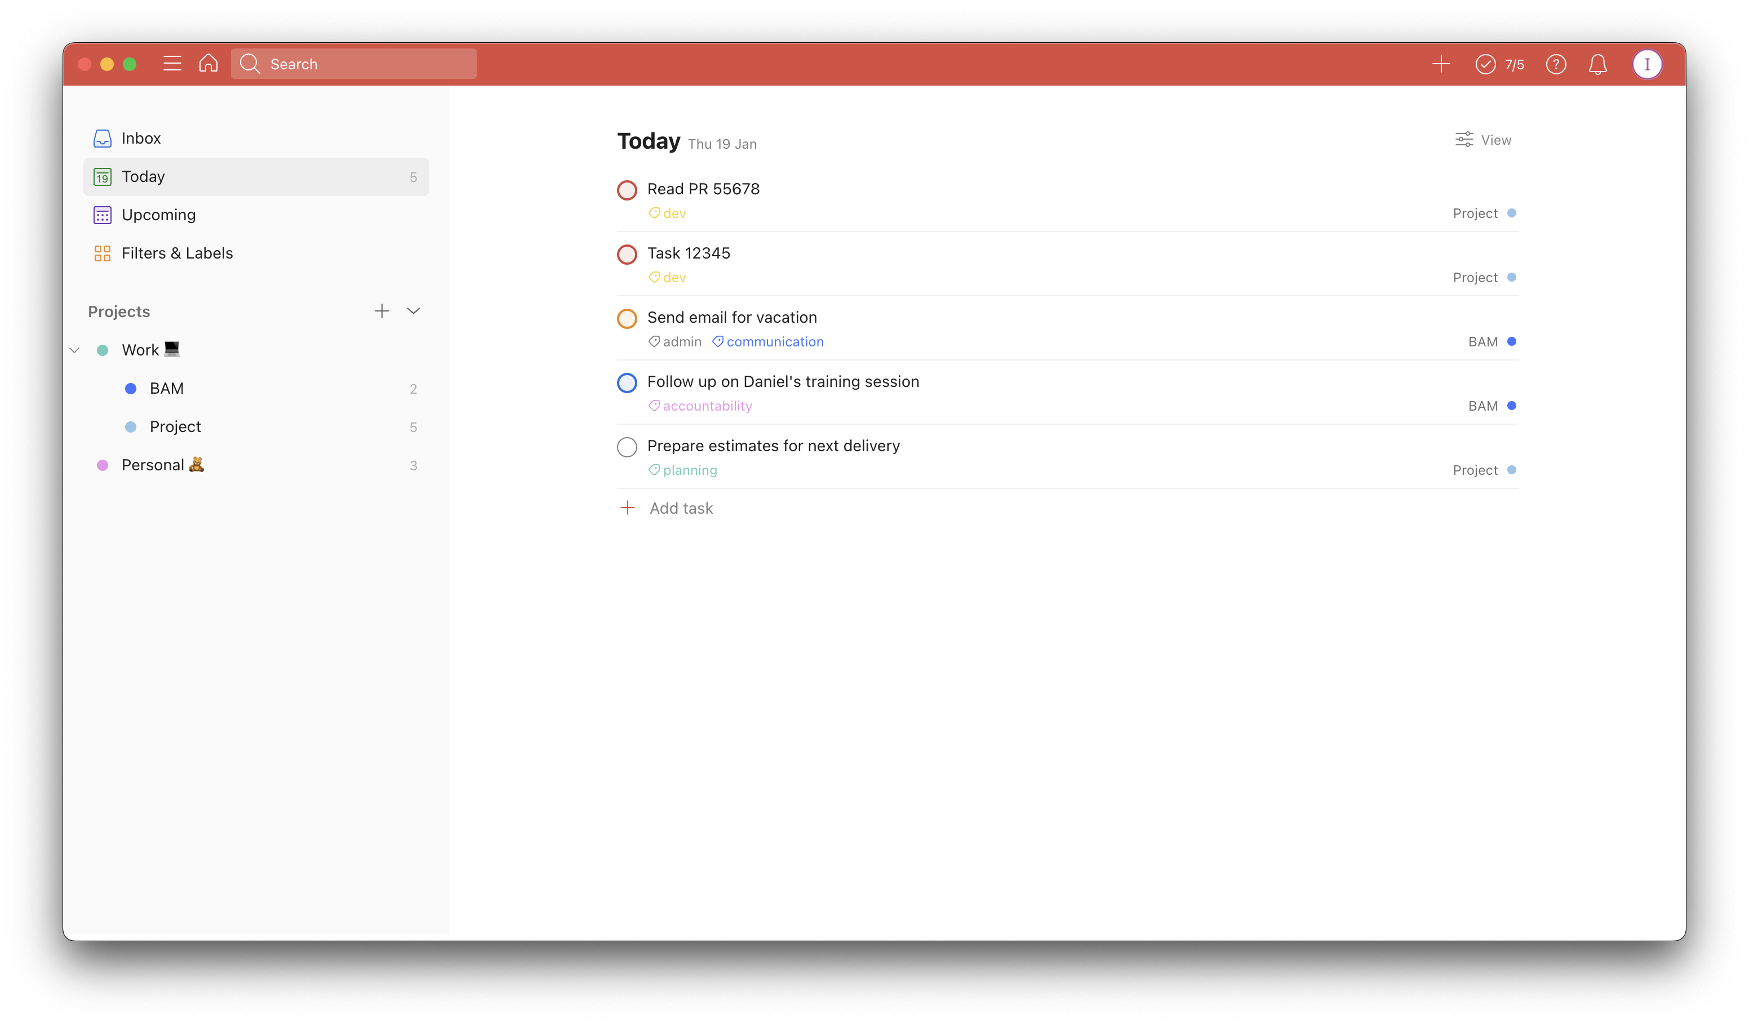This screenshot has width=1749, height=1024.
Task: Open the productivity 7/5 completed tasks indicator
Action: pos(1500,65)
